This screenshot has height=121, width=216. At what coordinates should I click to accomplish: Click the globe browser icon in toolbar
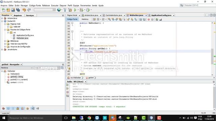click(x=59, y=10)
